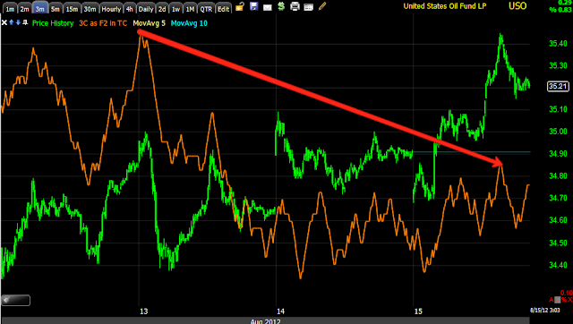Screen dimensions: 573x324
Task: Switch to the Daily timeframe tab
Action: pos(146,9)
